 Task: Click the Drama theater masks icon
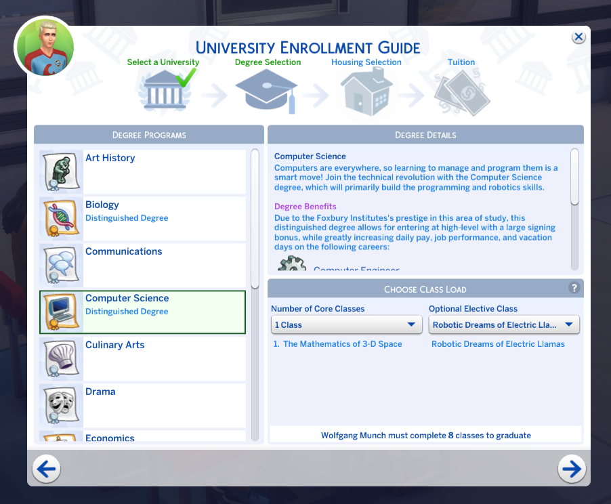pyautogui.click(x=61, y=406)
